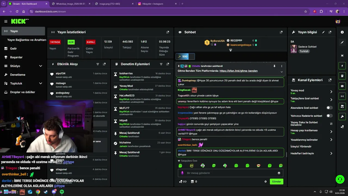This screenshot has height=196, width=348.
Task: Click the chat scrollbar
Action: [x=287, y=155]
